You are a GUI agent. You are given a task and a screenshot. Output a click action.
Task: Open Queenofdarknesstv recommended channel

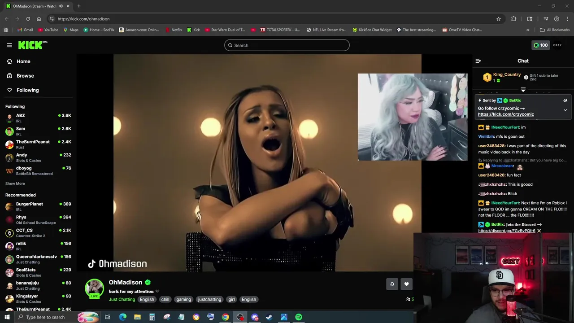(x=38, y=259)
